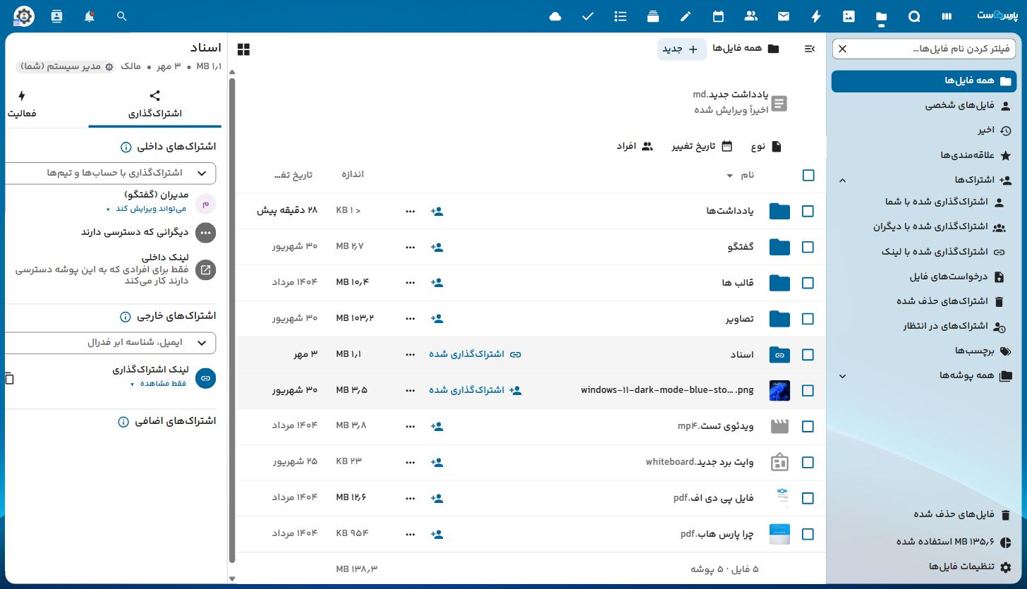Open the notifications bell
1027x589 pixels.
(89, 16)
